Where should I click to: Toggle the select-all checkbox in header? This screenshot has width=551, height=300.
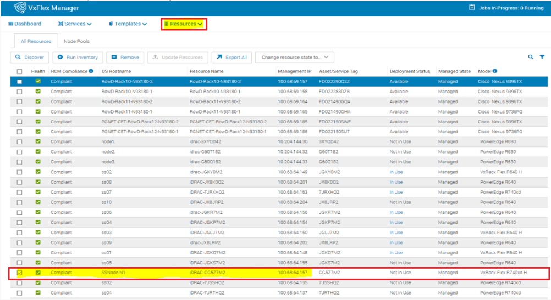pos(20,72)
